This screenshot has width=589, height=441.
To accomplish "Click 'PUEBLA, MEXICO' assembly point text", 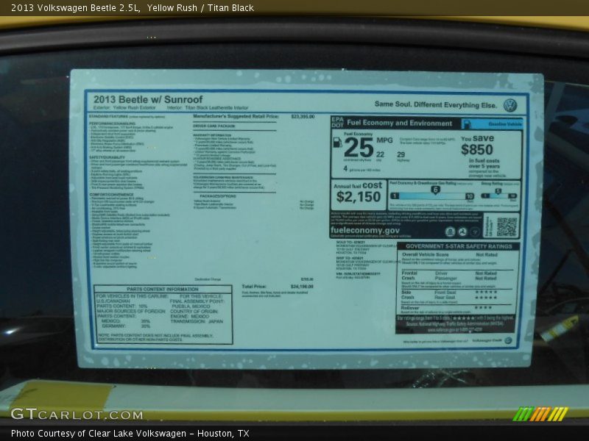I will pos(191,306).
